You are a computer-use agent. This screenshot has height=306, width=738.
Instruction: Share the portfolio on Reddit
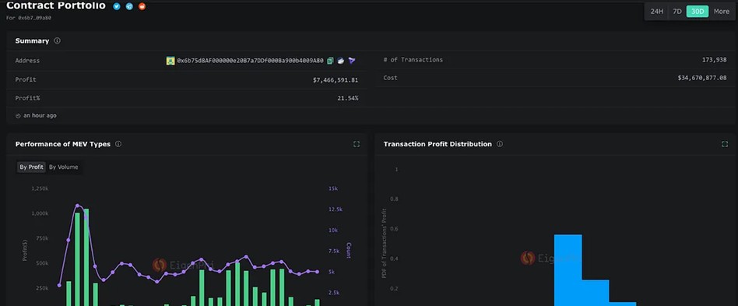coord(142,6)
